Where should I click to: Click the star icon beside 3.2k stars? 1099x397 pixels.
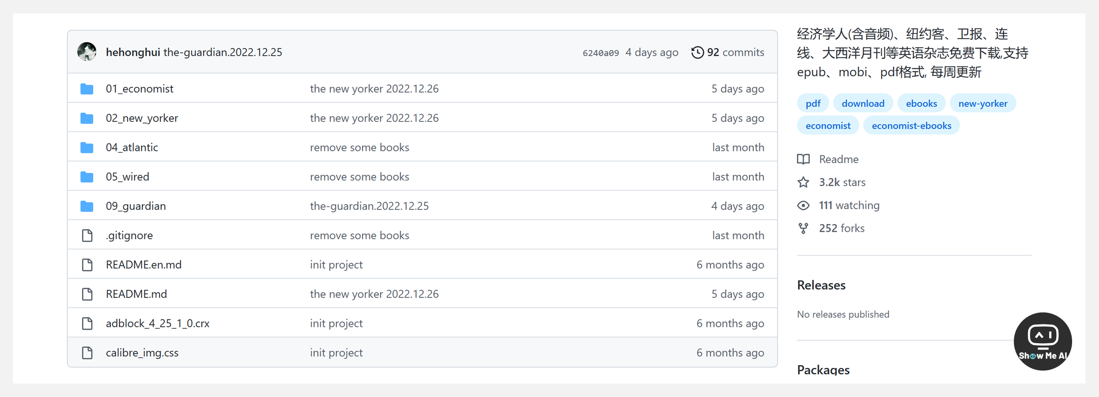point(804,182)
